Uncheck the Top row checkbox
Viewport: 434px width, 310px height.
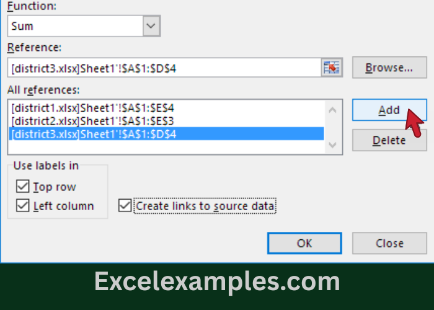(23, 187)
